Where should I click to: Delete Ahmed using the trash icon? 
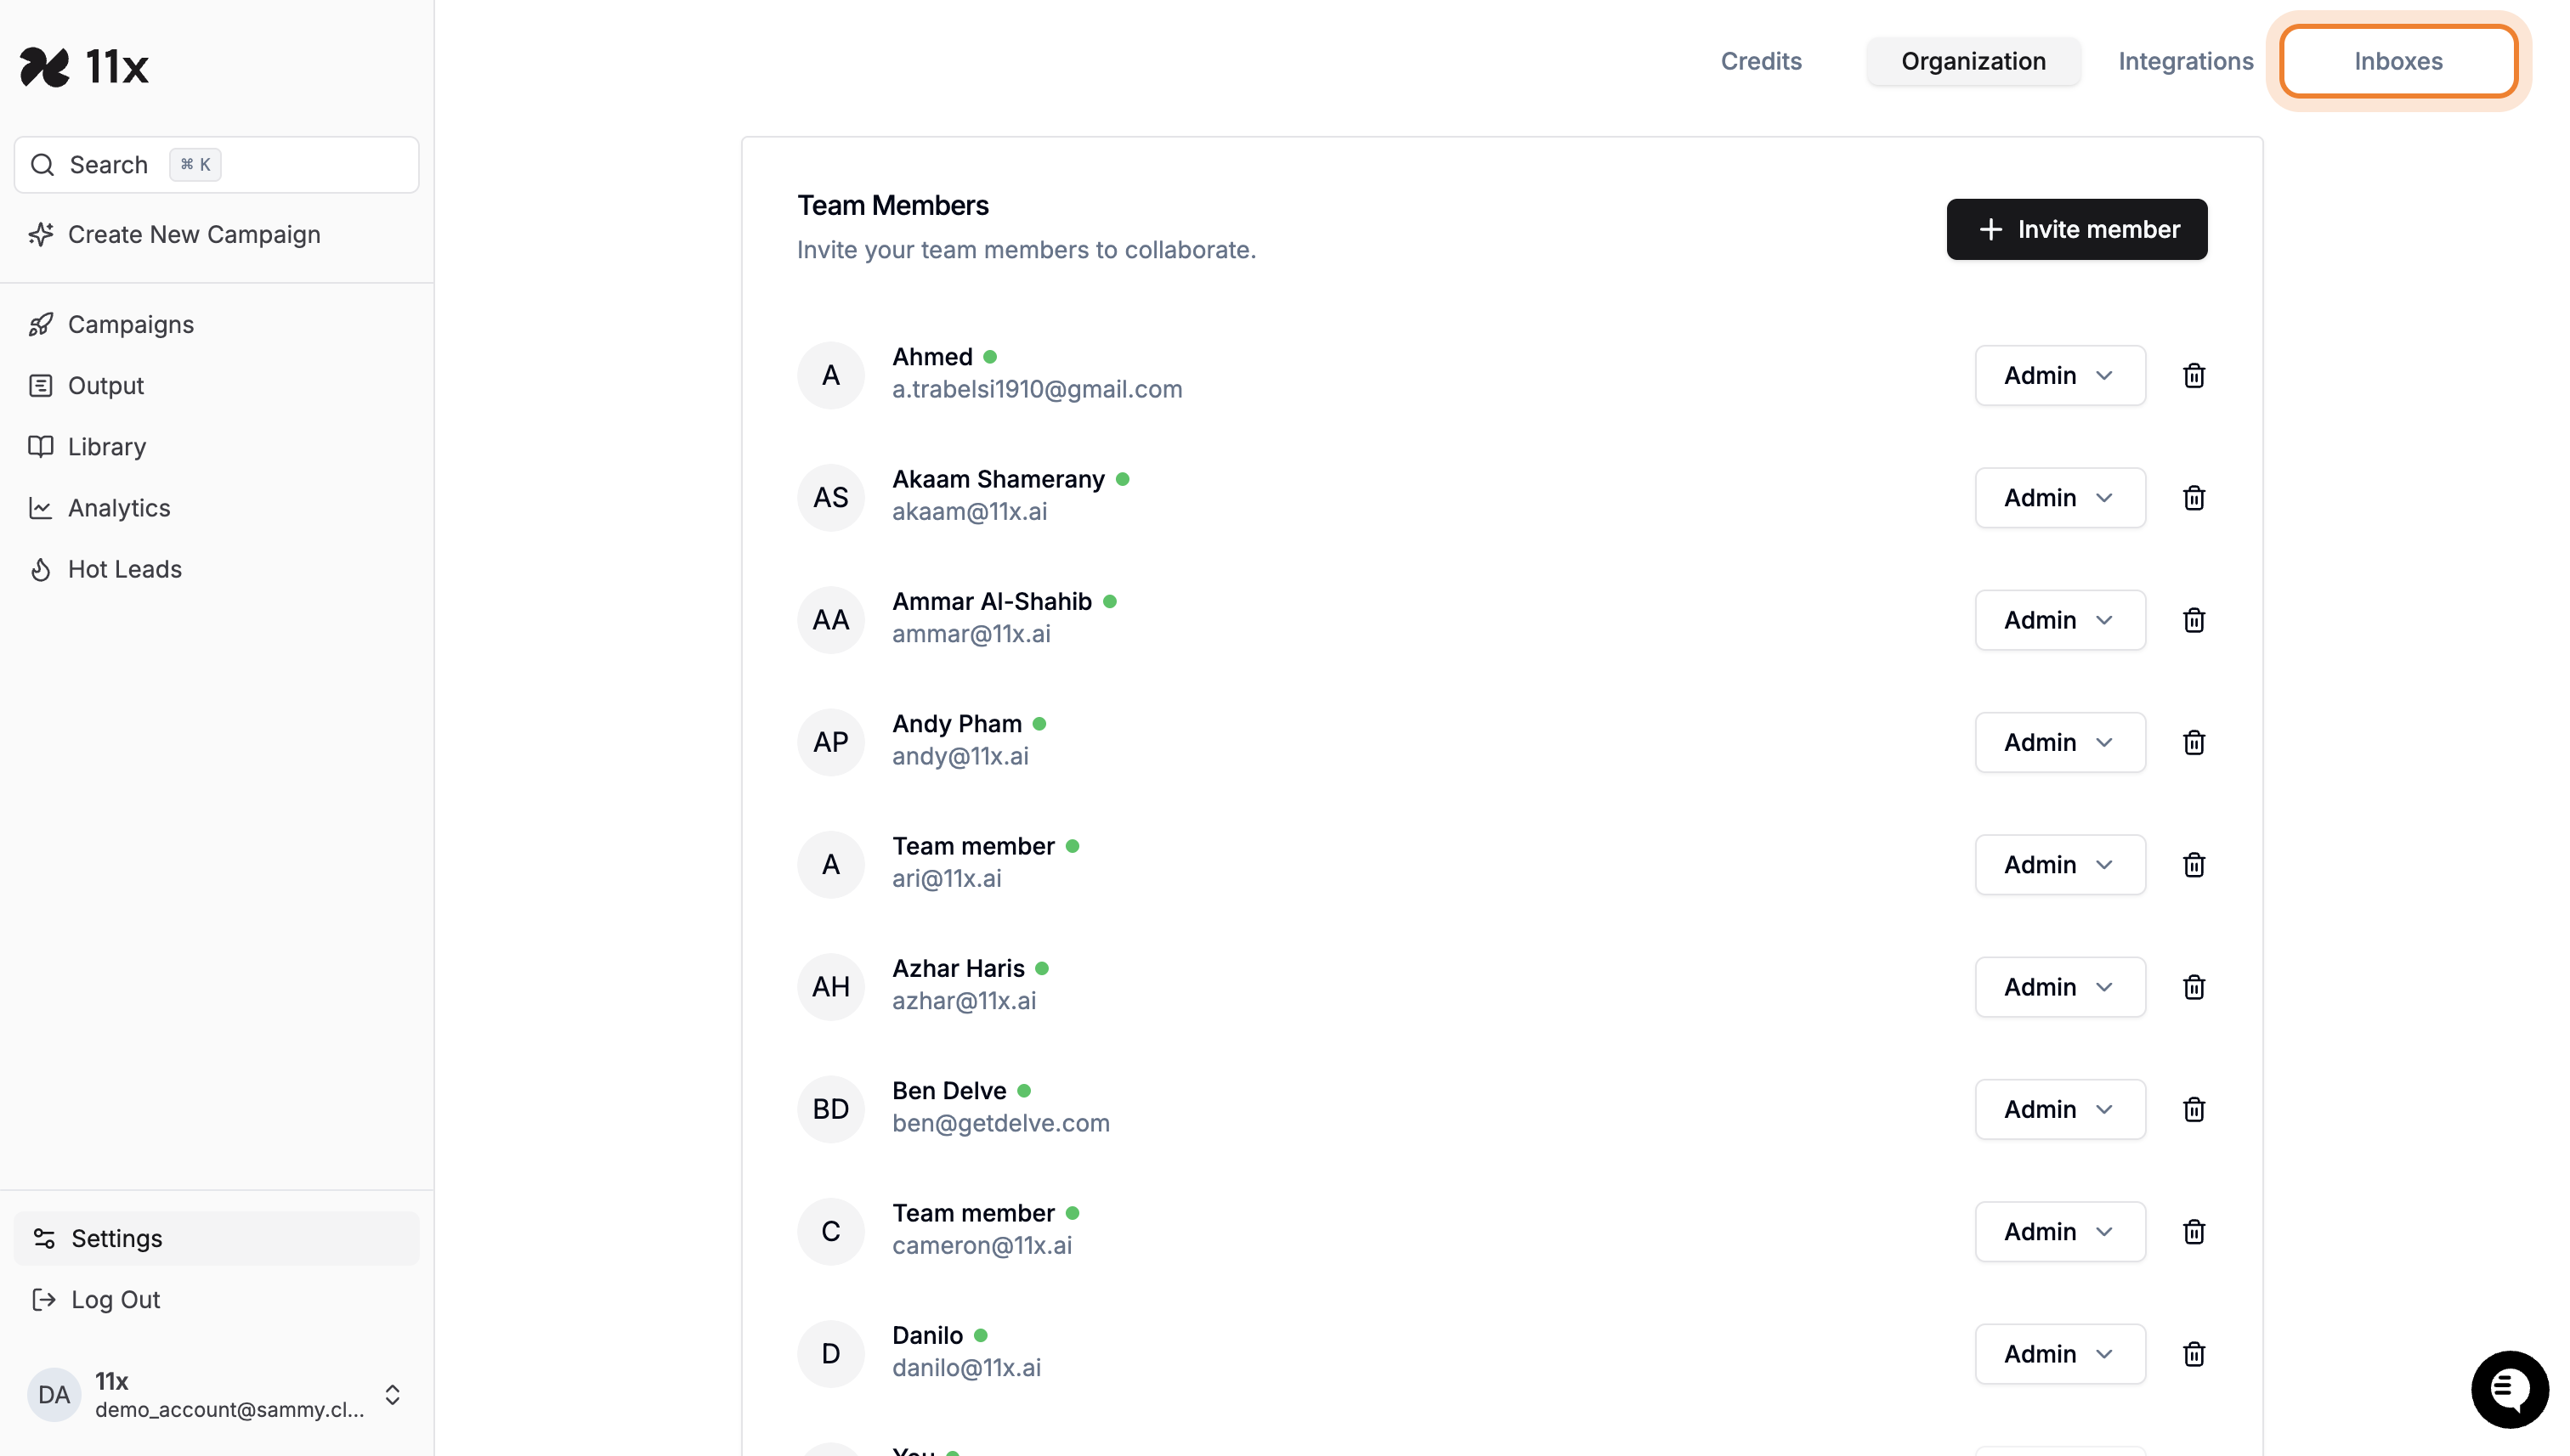pyautogui.click(x=2193, y=375)
